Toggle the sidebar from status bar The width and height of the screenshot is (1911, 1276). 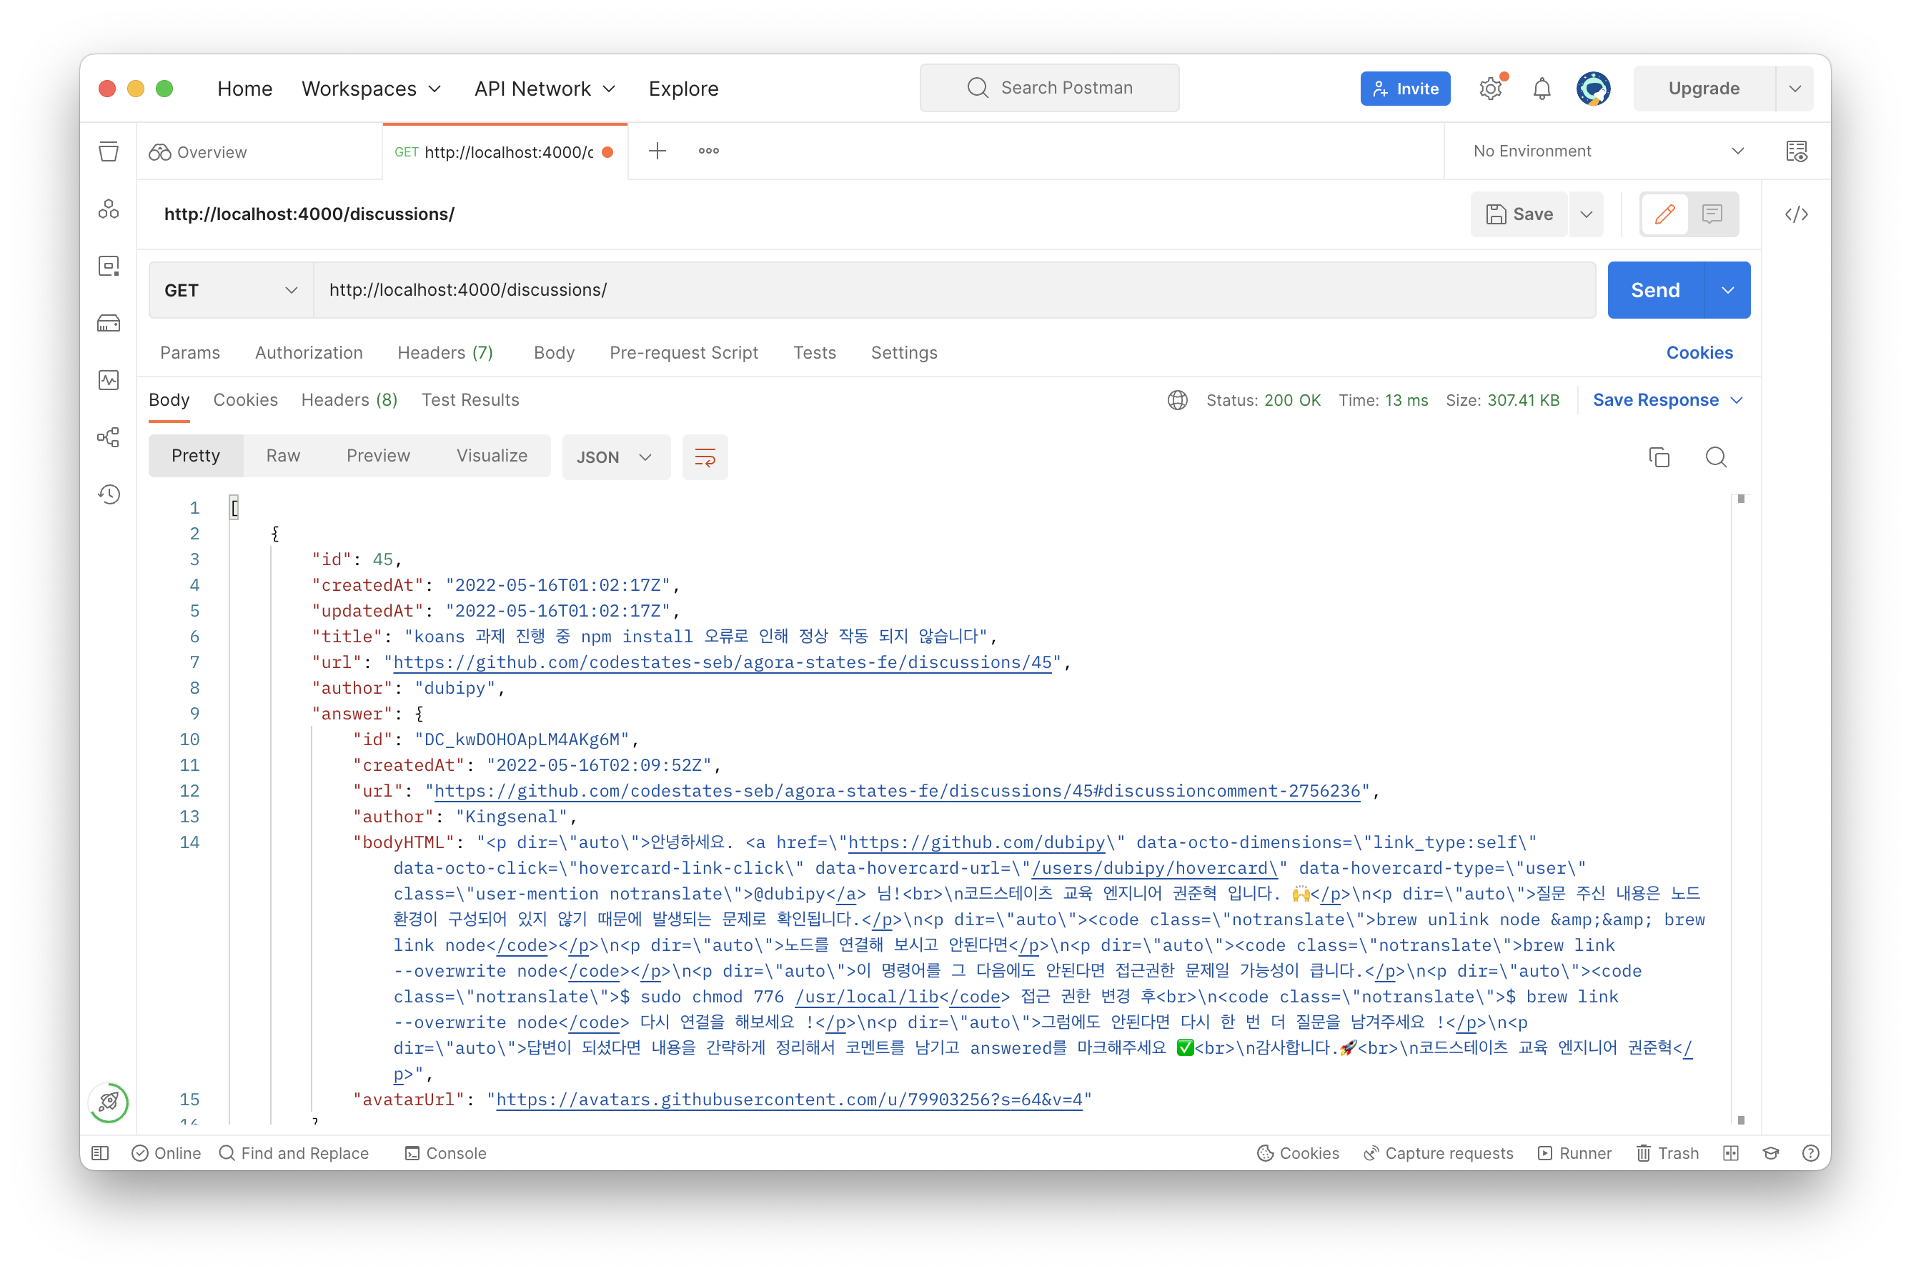tap(100, 1152)
